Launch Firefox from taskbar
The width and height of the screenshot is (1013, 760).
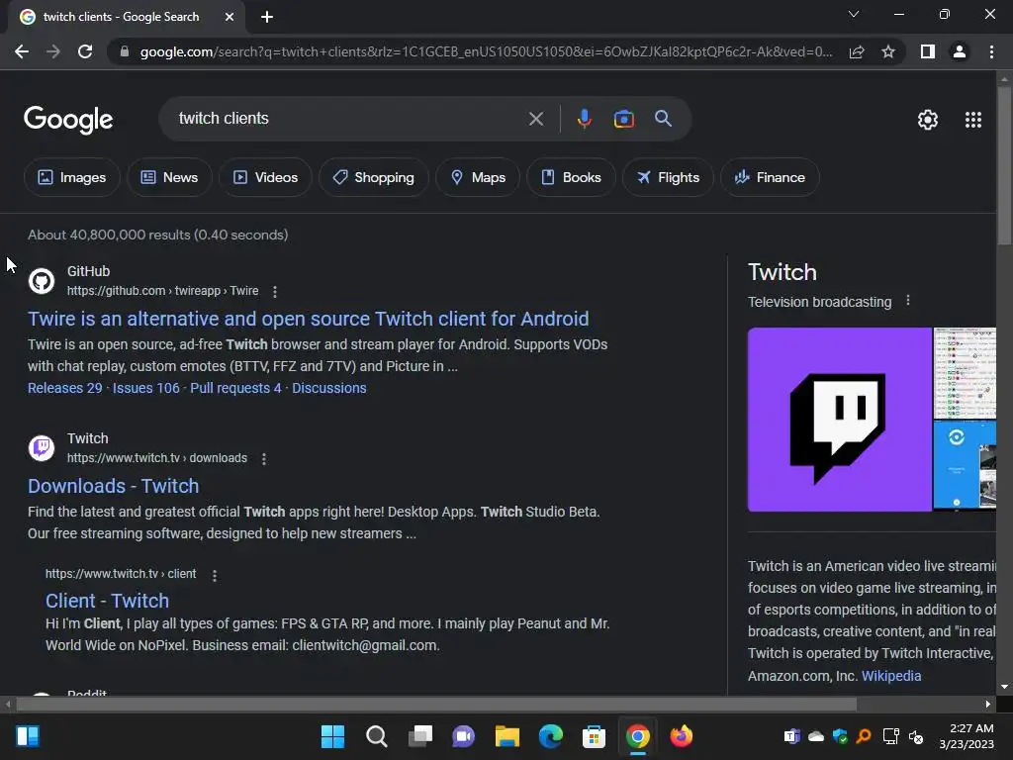(681, 736)
